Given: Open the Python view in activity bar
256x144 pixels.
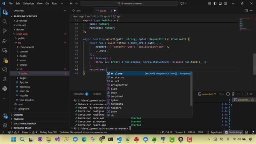Looking at the screenshot, I should coord(5,89).
